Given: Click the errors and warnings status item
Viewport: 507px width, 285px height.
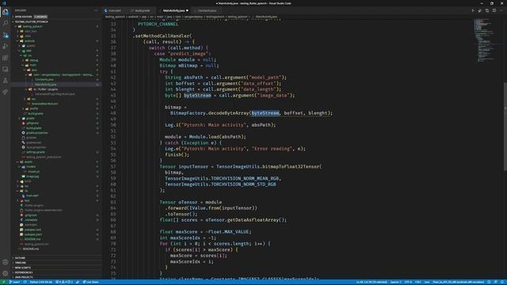Looking at the screenshot, I should (x=64, y=282).
